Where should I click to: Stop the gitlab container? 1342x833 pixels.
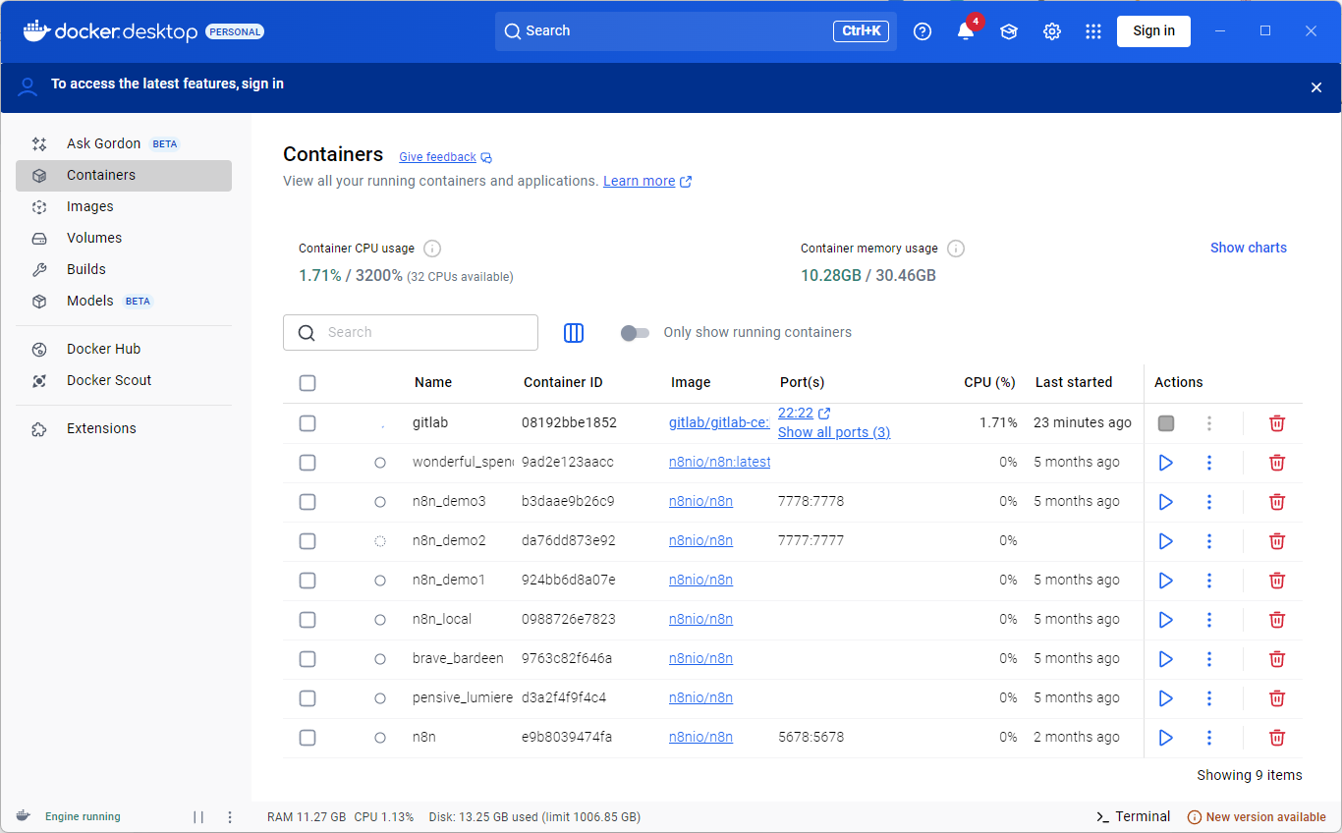(1166, 423)
